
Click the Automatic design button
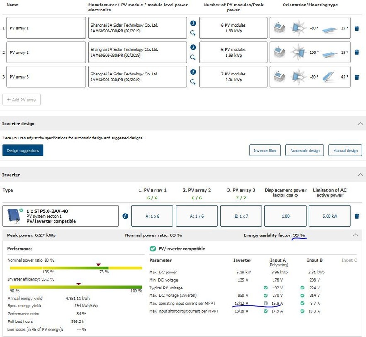point(304,150)
